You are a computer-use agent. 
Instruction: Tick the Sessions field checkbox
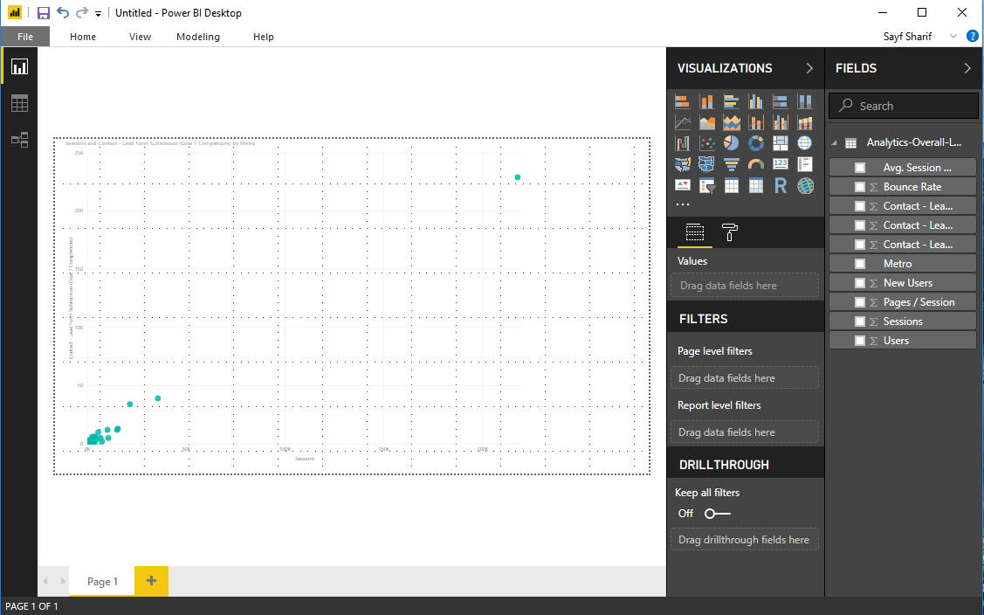coord(860,321)
